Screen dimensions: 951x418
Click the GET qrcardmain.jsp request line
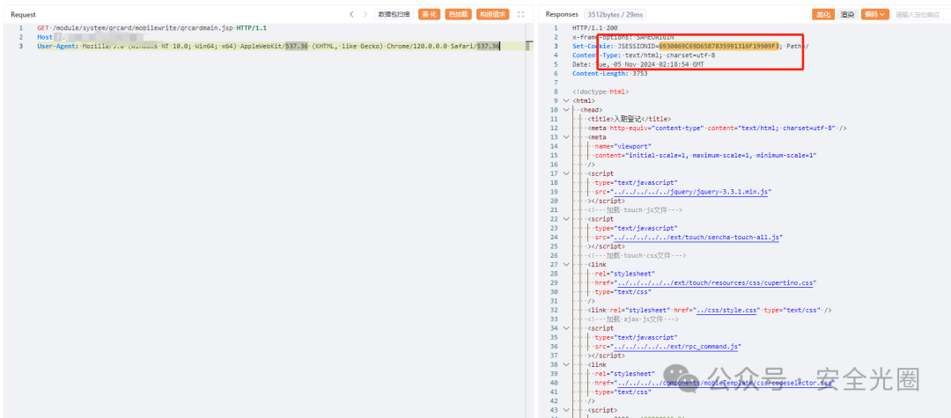point(151,28)
